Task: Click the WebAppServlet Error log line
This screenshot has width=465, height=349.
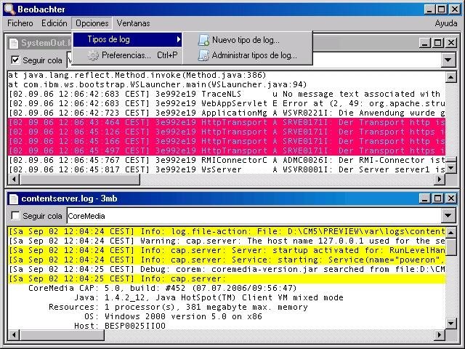Action: pos(227,103)
